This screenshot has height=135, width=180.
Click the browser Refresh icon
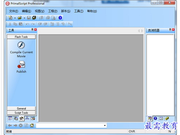coord(26,125)
